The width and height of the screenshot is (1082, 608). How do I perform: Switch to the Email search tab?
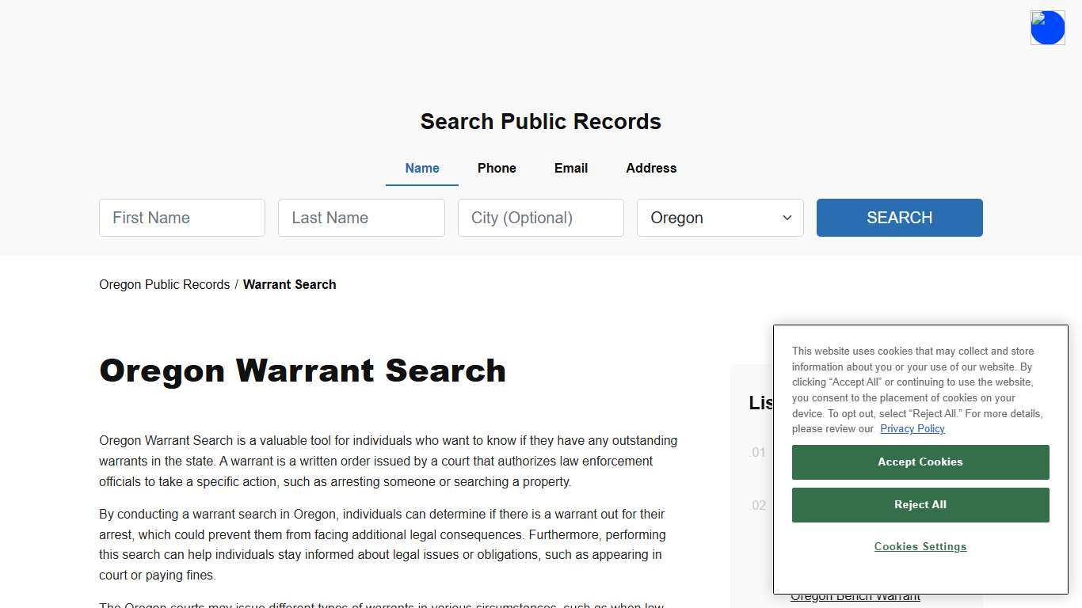pyautogui.click(x=570, y=168)
